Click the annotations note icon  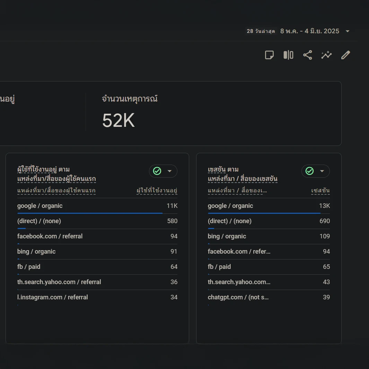269,55
